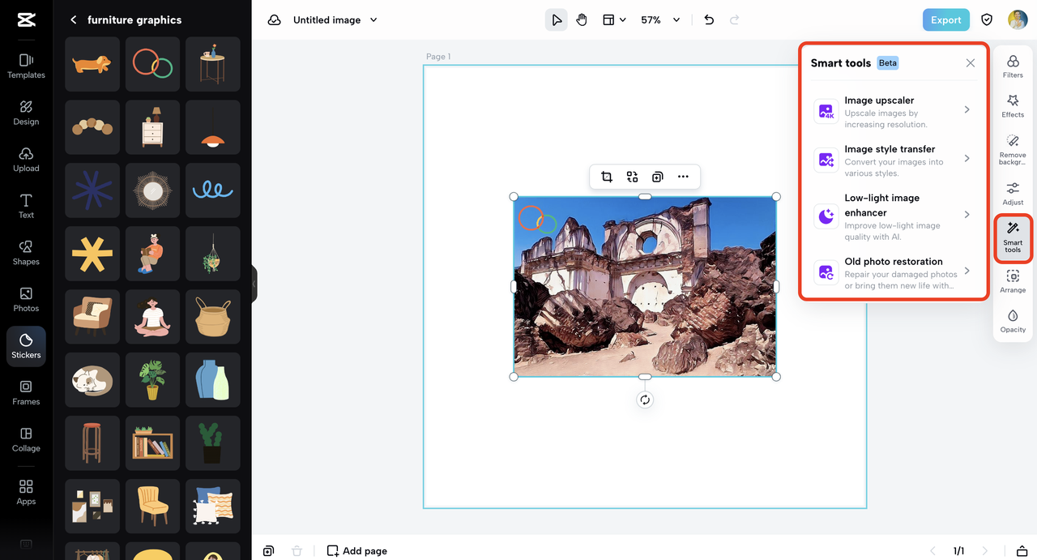Open Effects in right toolbar
1037x560 pixels.
tap(1013, 105)
